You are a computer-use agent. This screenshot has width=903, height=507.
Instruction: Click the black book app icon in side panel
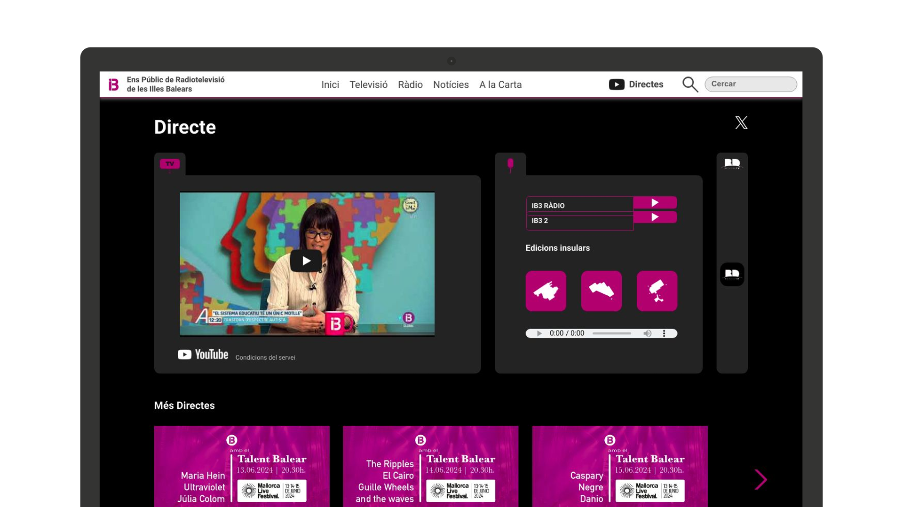point(732,275)
